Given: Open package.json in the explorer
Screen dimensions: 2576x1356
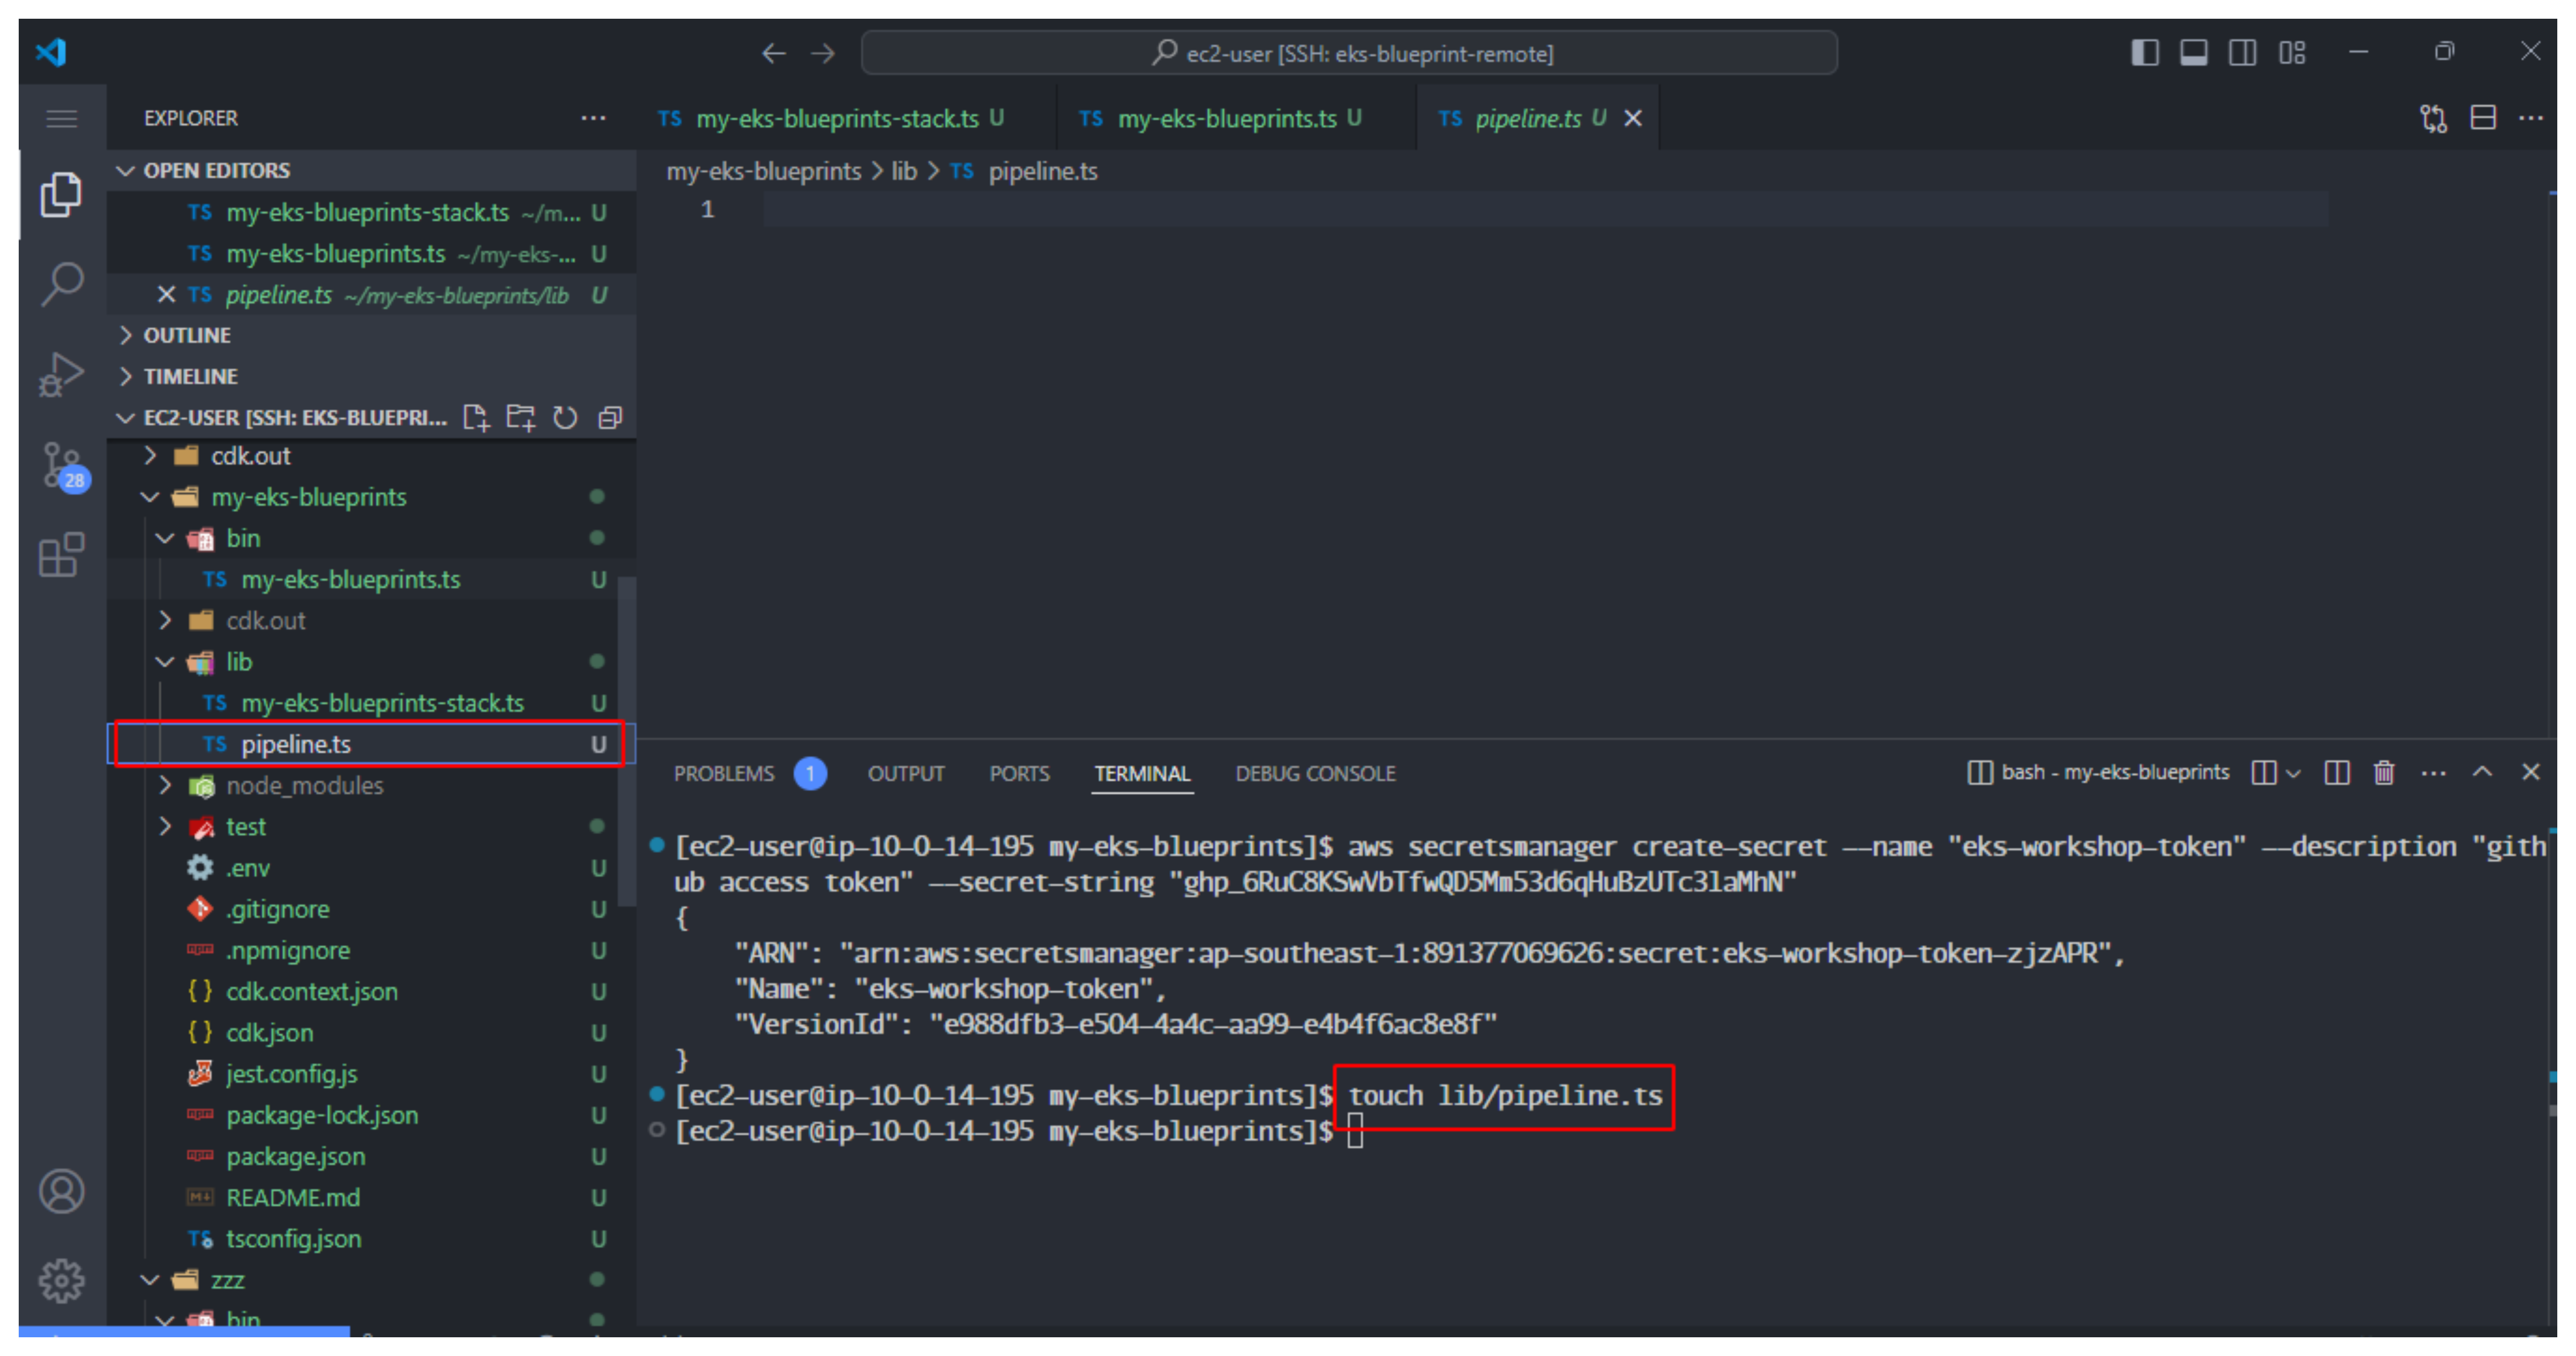Looking at the screenshot, I should (x=371, y=1156).
